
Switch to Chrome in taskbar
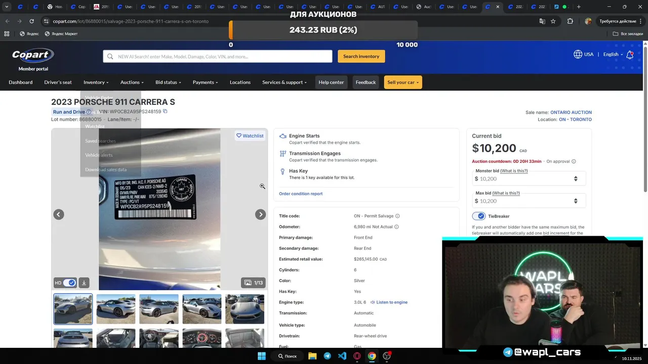point(372,356)
